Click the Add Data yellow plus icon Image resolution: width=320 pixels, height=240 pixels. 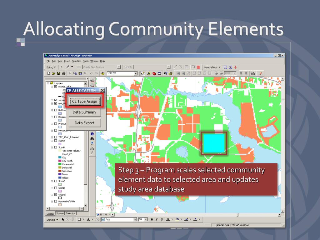click(x=102, y=73)
